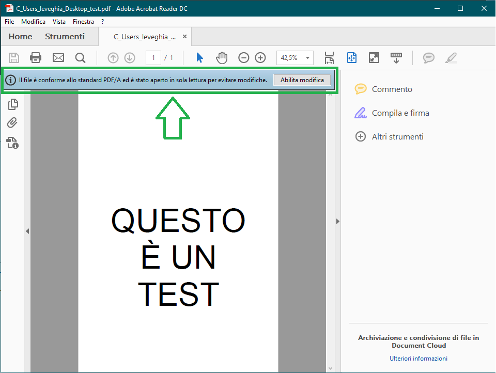Click the QUESTO È UN TEST page text
Screen dimensions: 496x373
(178, 257)
